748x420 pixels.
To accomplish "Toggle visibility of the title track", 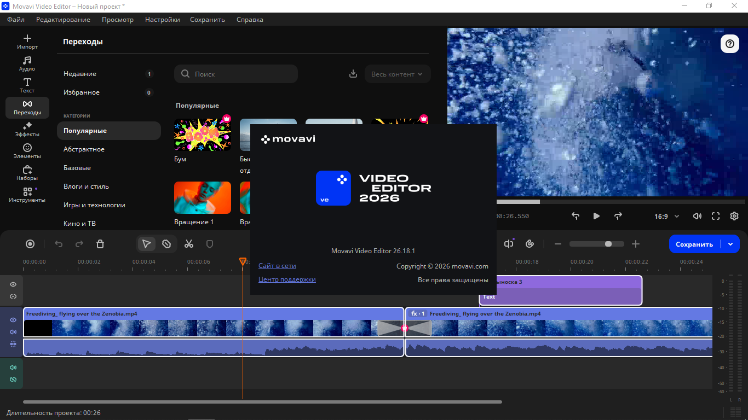I will [13, 284].
